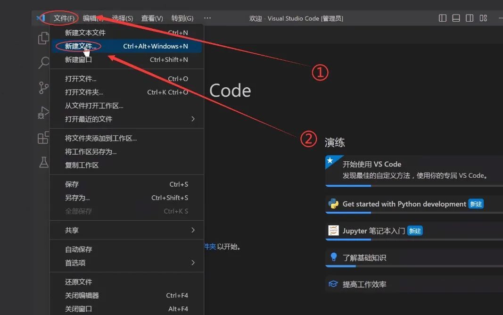The image size is (503, 315).
Task: Expand the 共享 submenu
Action: tap(127, 230)
